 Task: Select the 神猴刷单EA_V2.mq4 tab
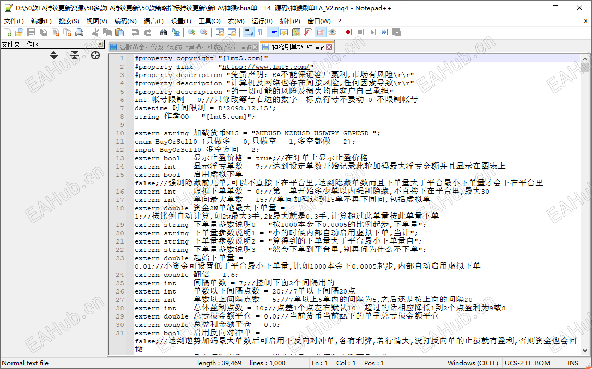(x=297, y=47)
